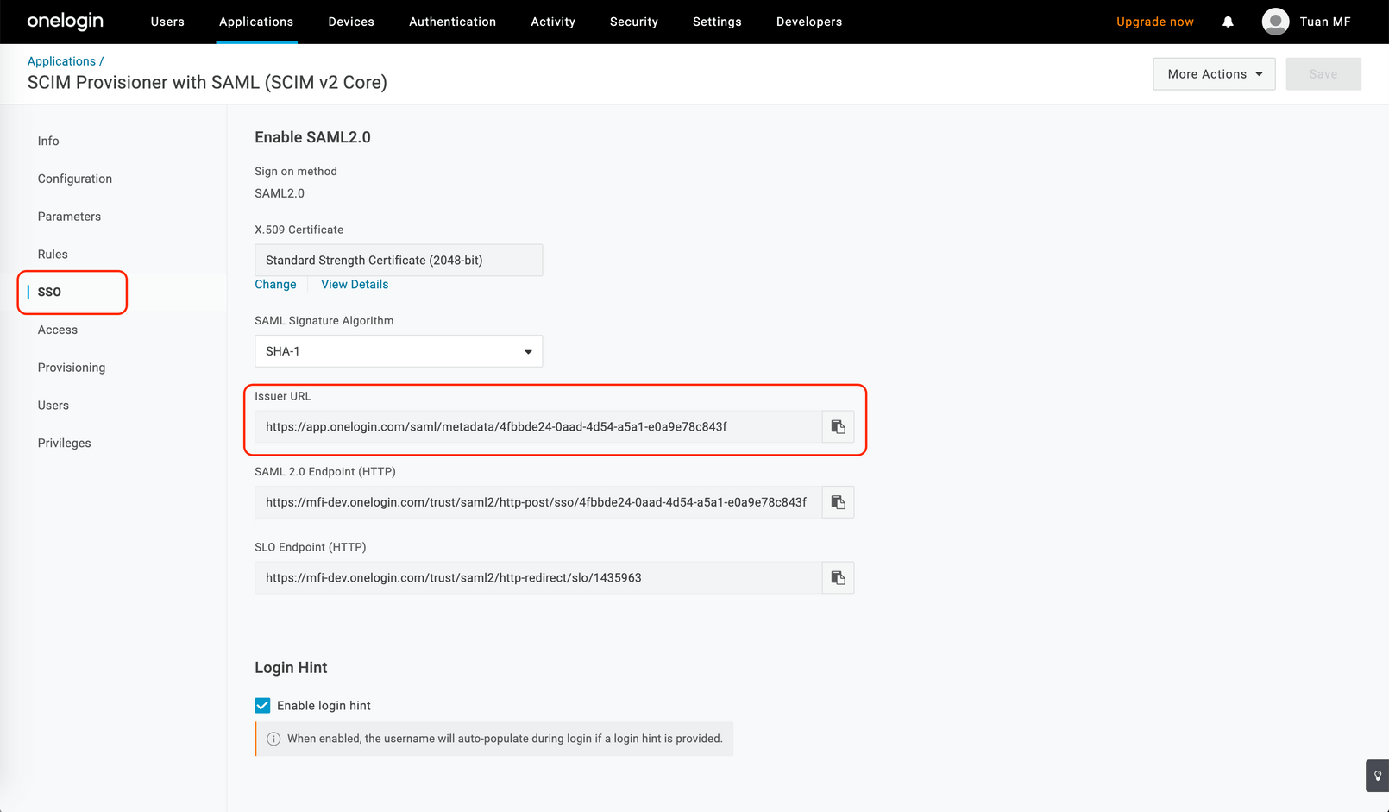This screenshot has width=1389, height=812.
Task: Click the SAML 2.0 Endpoint field
Action: [x=538, y=502]
